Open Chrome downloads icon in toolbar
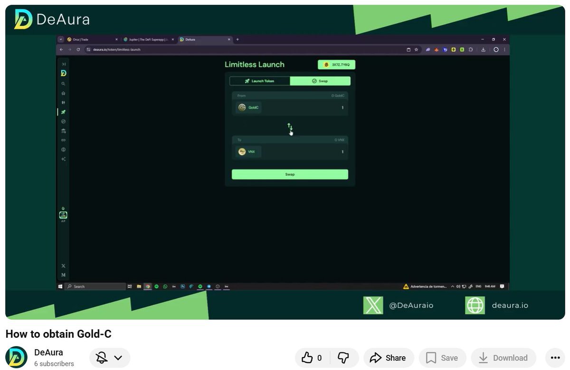 tap(483, 49)
